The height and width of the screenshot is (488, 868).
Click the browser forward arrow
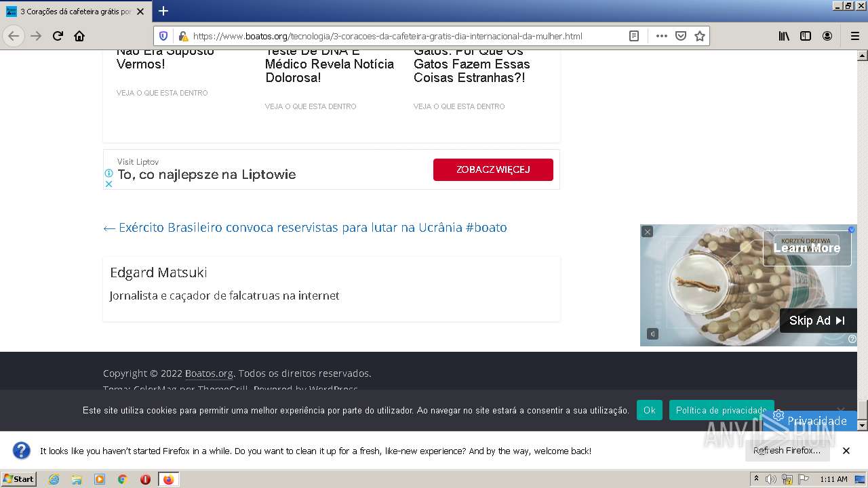click(x=36, y=36)
